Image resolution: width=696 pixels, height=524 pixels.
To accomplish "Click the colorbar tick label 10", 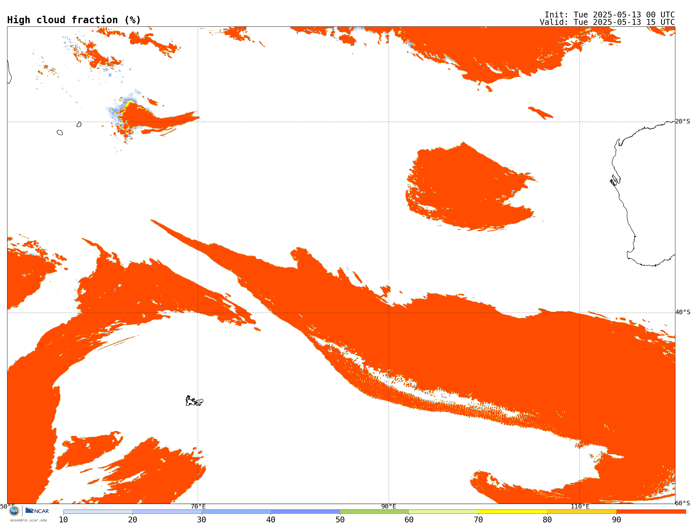I will [x=63, y=520].
